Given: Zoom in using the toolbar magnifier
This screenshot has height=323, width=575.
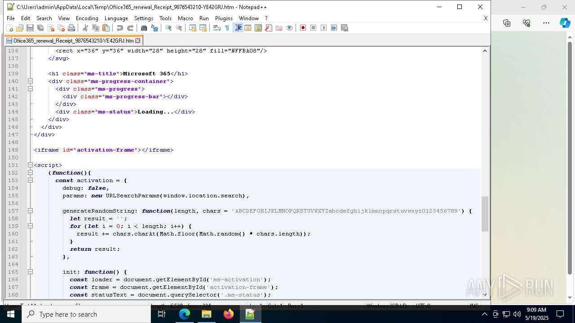Looking at the screenshot, I should click(x=168, y=28).
